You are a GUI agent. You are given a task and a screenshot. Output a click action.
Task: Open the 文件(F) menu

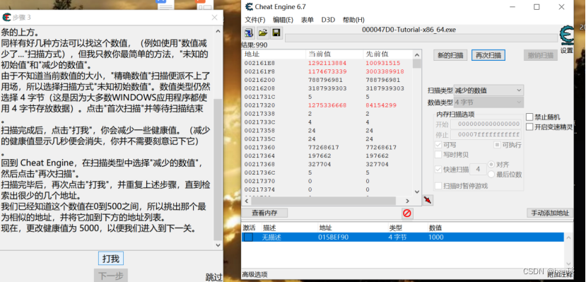point(255,20)
